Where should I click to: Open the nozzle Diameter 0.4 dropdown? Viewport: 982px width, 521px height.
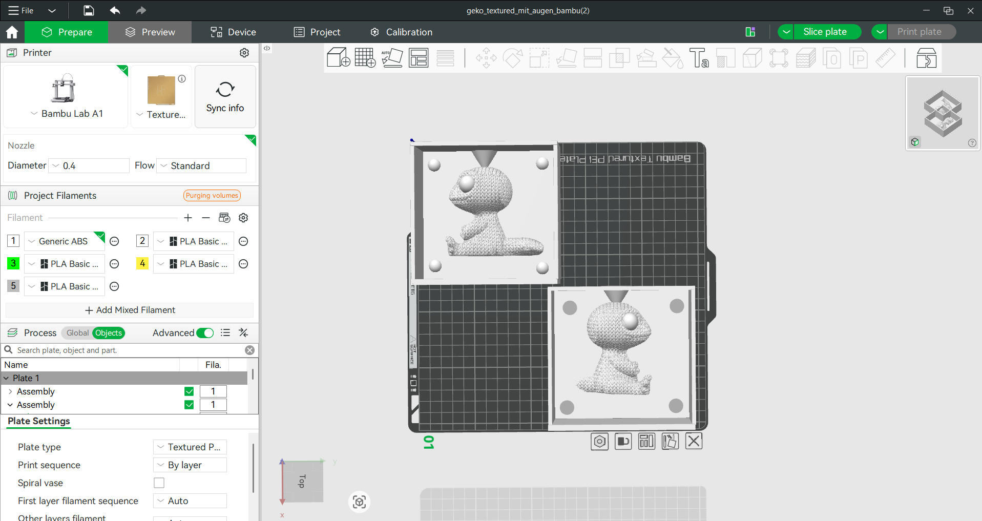click(89, 166)
